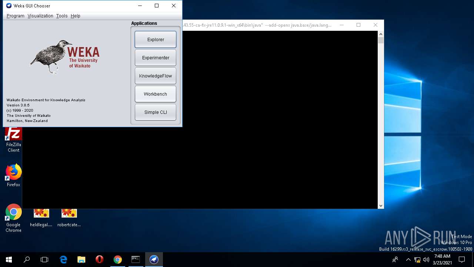The image size is (474, 267).
Task: Open File Explorer from taskbar
Action: 81,260
